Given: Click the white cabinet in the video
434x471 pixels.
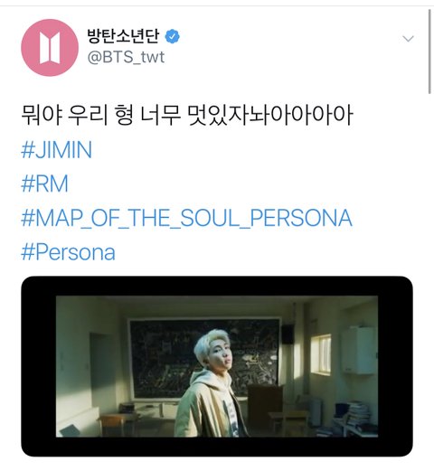Looking at the screenshot, I should 359,350.
